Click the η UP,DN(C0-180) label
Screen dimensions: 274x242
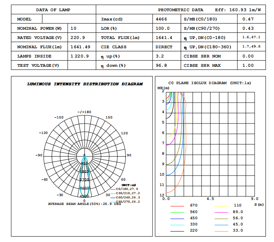tap(205, 38)
